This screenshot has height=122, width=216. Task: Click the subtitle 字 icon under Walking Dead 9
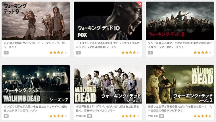(x=6, y=53)
